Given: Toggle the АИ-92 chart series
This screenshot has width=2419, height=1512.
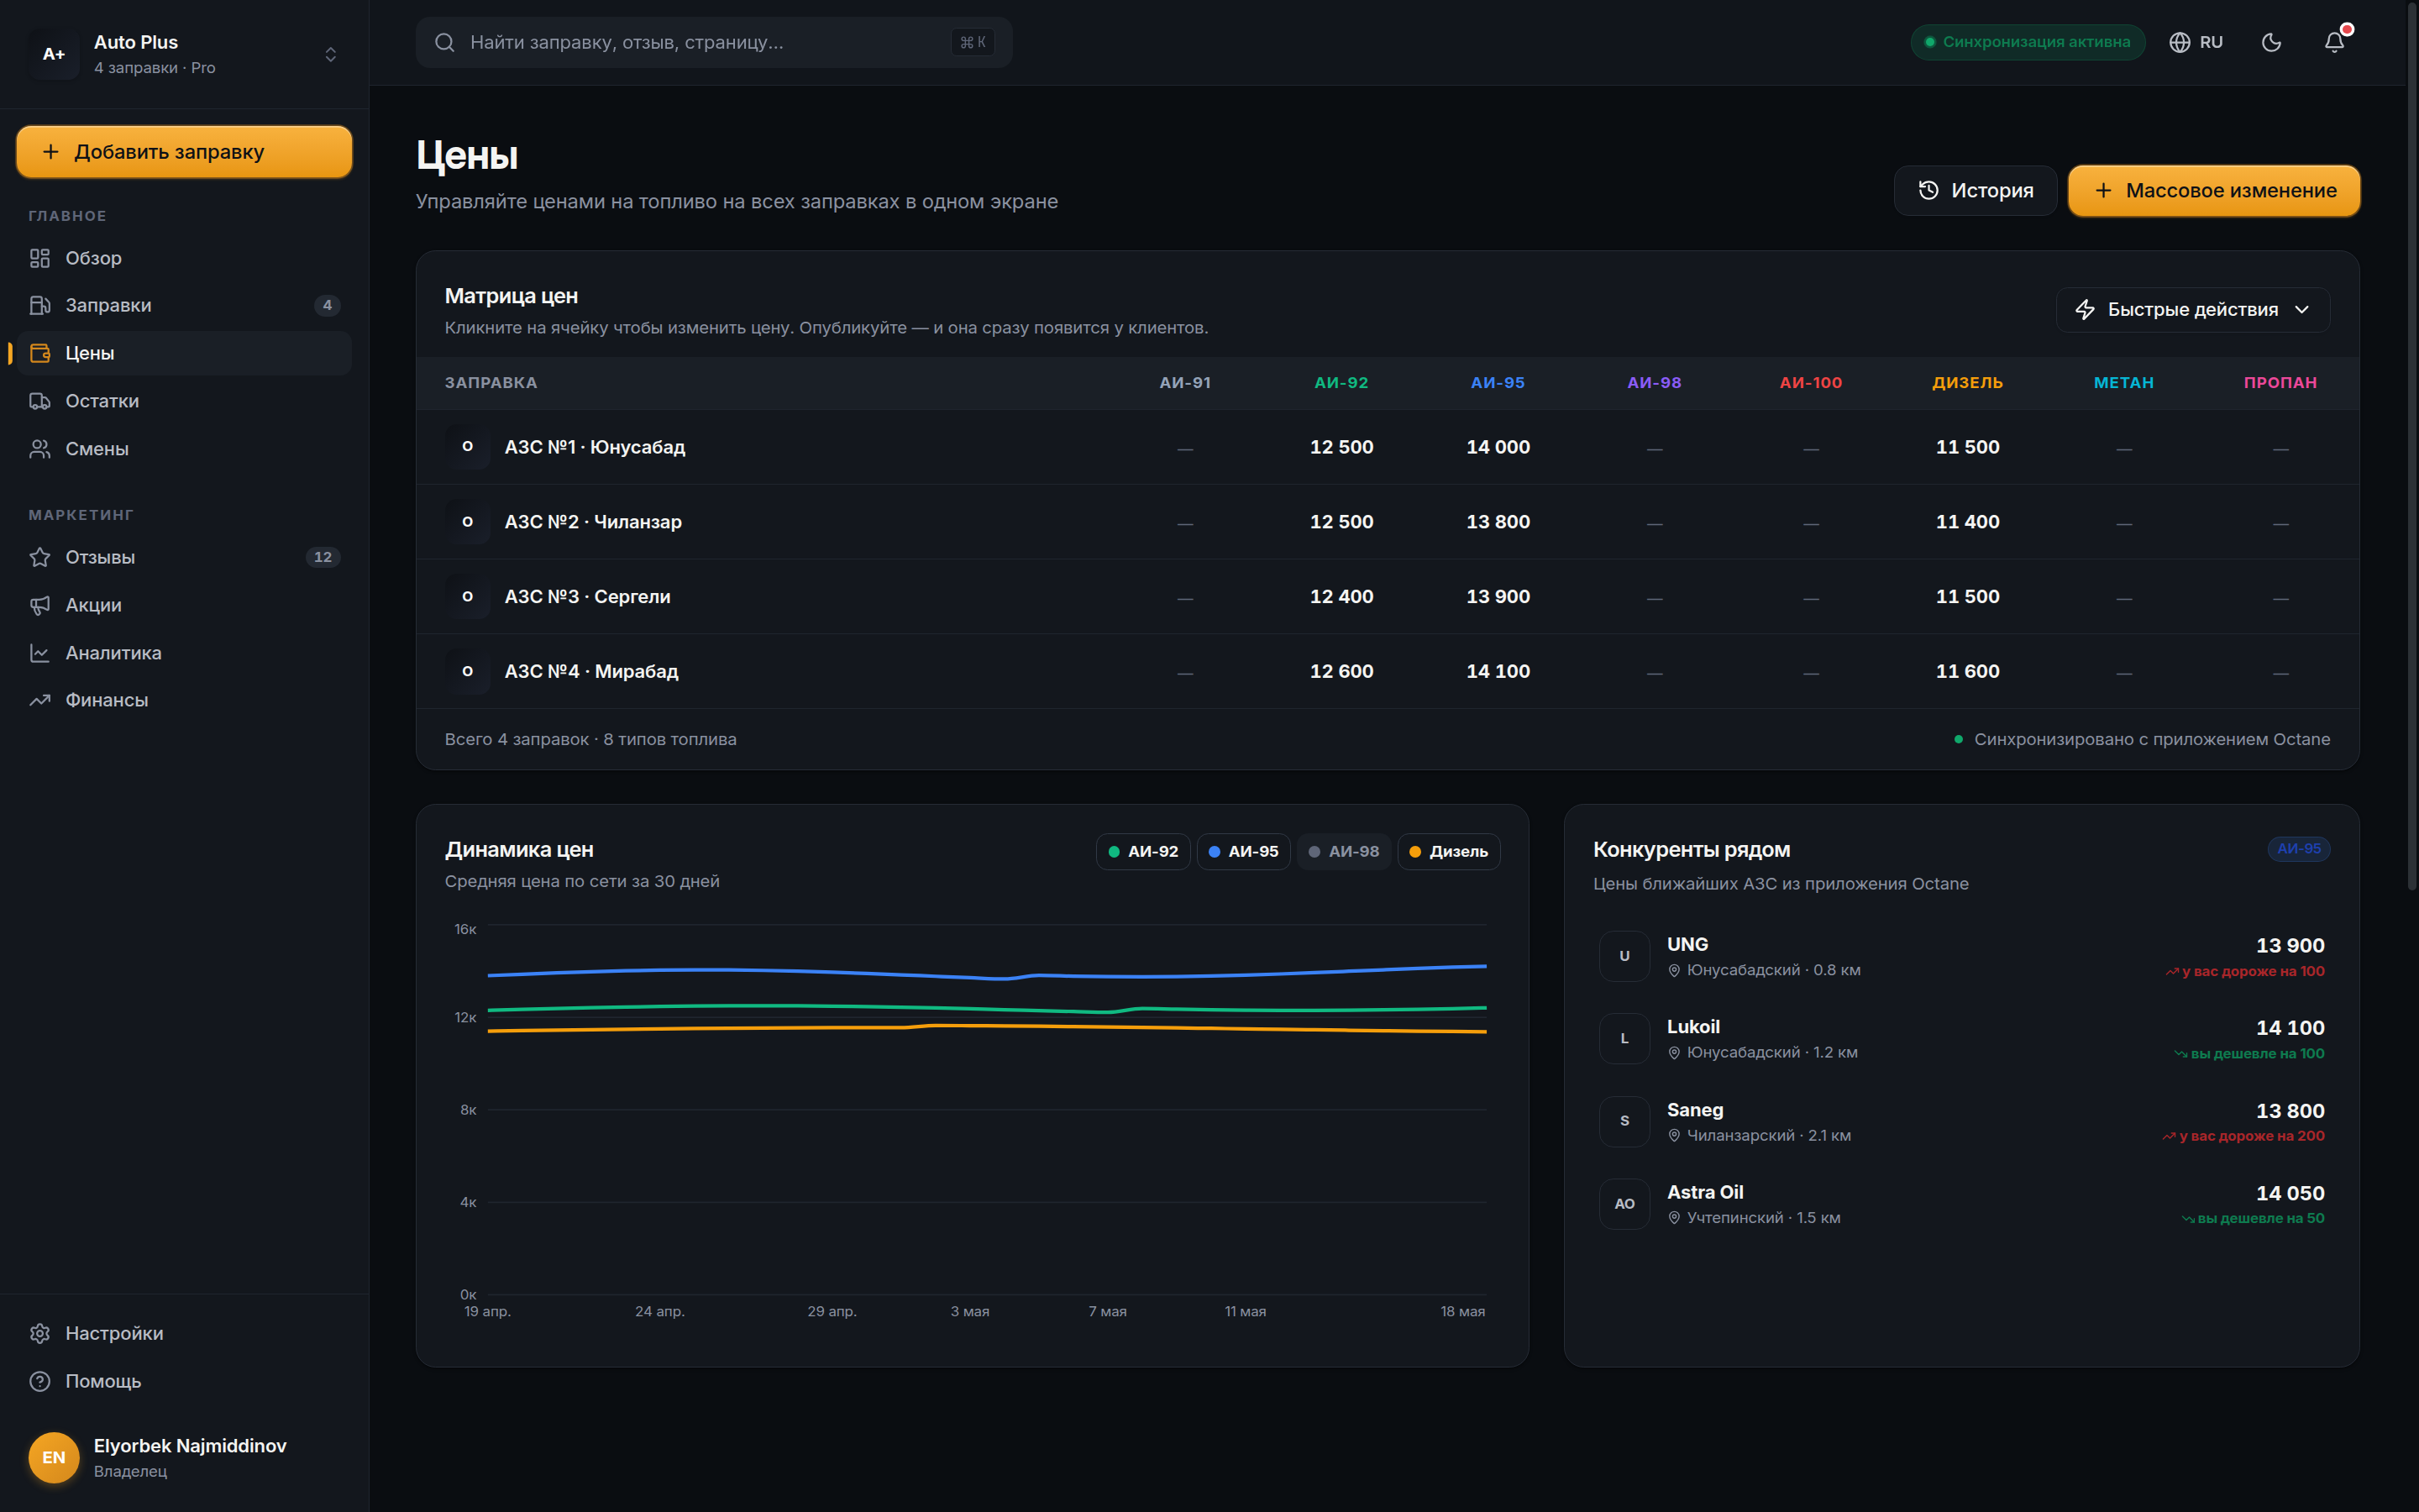Looking at the screenshot, I should click(1143, 852).
